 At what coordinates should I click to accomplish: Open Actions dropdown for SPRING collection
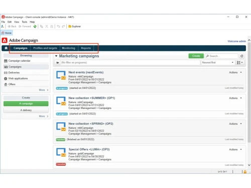point(235,124)
